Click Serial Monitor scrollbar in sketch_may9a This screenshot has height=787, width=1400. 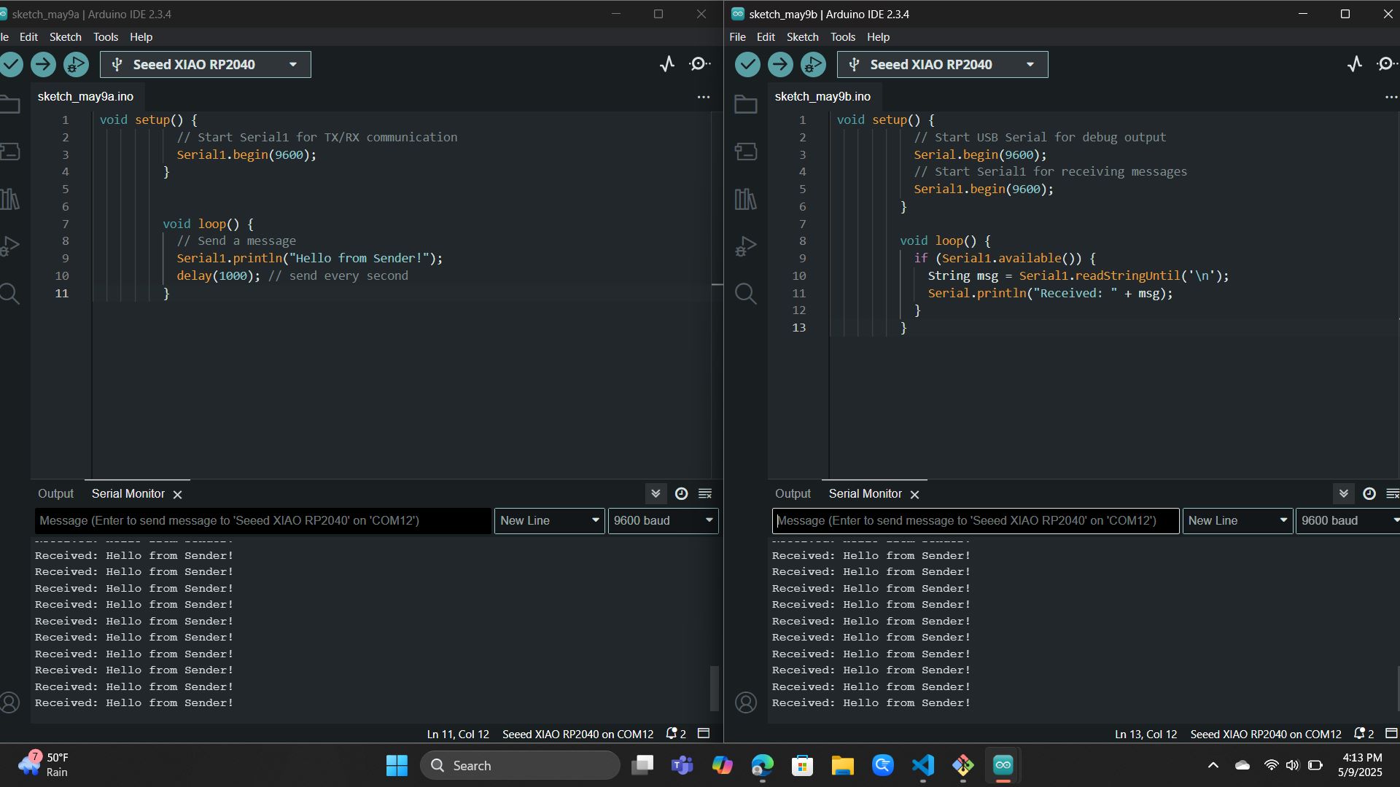click(715, 687)
